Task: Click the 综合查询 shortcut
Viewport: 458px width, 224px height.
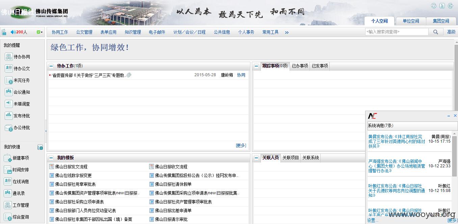Action: coord(17,217)
